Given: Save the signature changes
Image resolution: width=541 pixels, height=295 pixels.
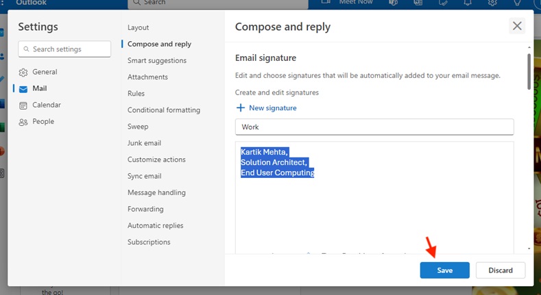Looking at the screenshot, I should click(444, 270).
